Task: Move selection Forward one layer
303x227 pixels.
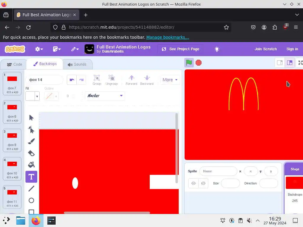Action: click(131, 80)
